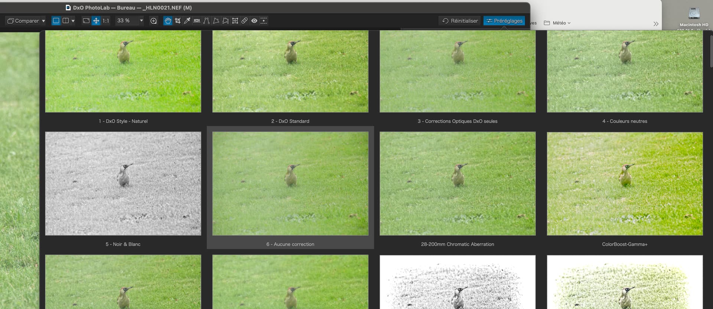The width and height of the screenshot is (713, 309).
Task: Select the force rectangle perspective tool
Action: (216, 21)
